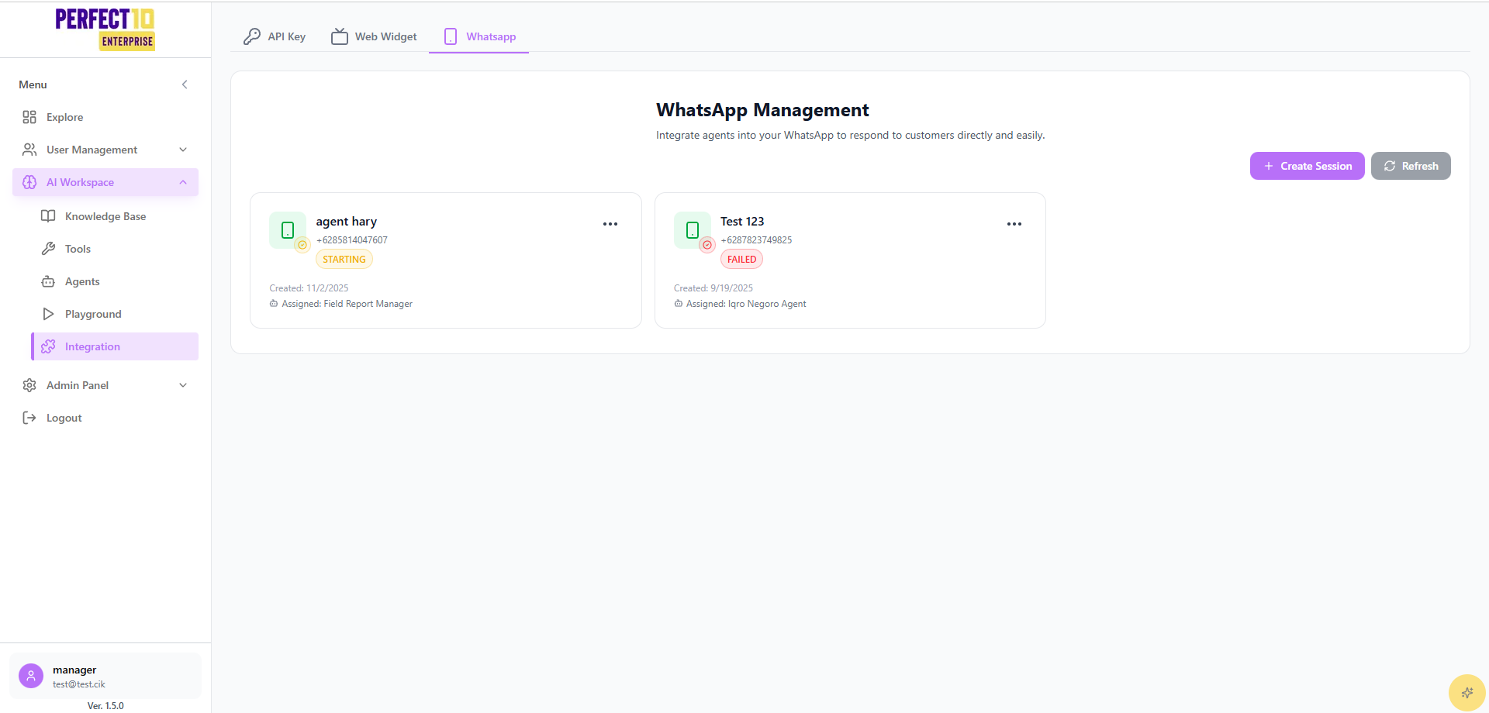Click the STARTING status badge
The image size is (1489, 713).
click(344, 260)
